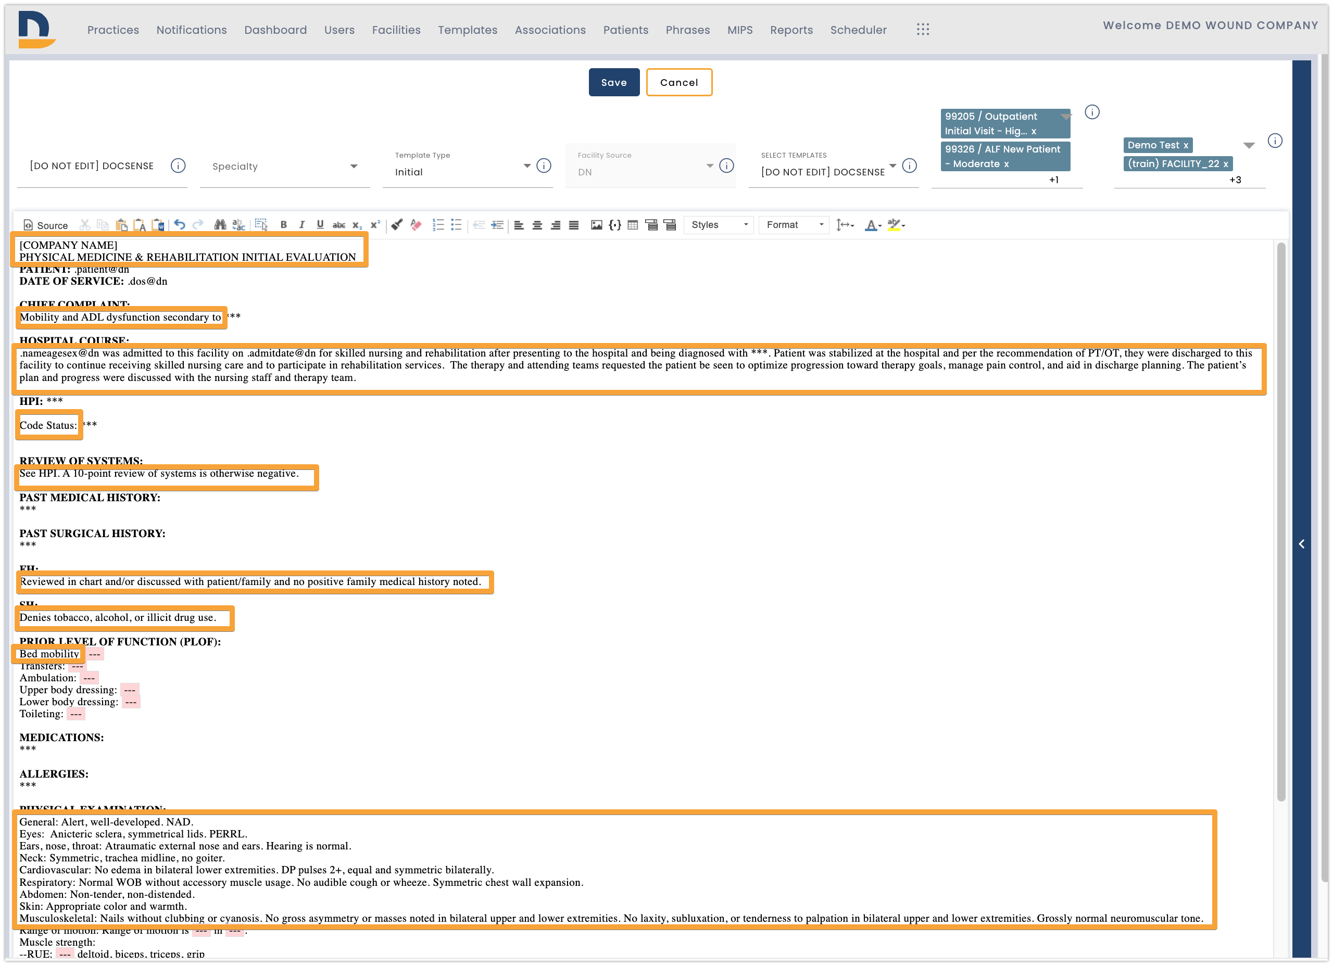Image resolution: width=1333 pixels, height=966 pixels.
Task: Click info icon beside Facility Source
Action: coord(727,166)
